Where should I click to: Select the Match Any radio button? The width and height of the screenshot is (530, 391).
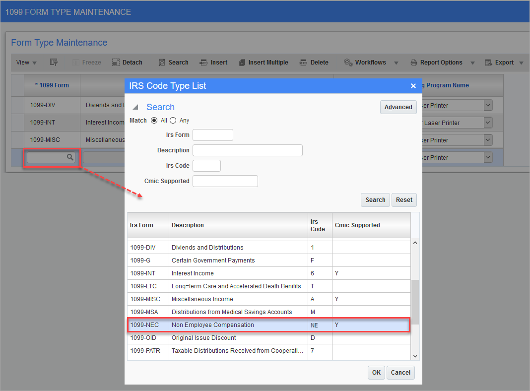(x=173, y=120)
